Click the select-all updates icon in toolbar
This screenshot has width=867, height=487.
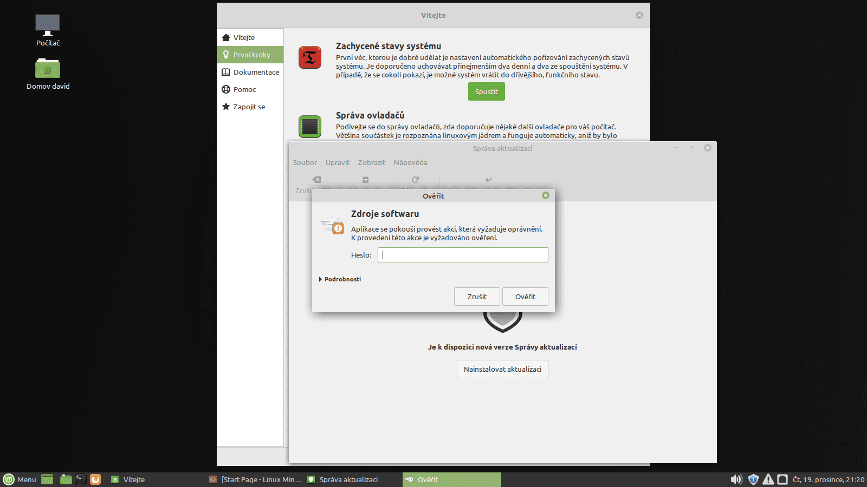click(365, 179)
